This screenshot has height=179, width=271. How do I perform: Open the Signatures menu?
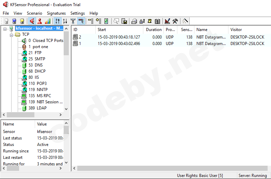point(56,13)
